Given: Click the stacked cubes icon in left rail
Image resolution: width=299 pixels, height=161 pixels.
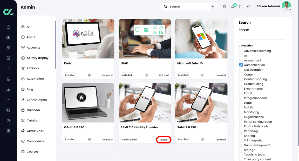Looking at the screenshot, I should pyautogui.click(x=8, y=37).
